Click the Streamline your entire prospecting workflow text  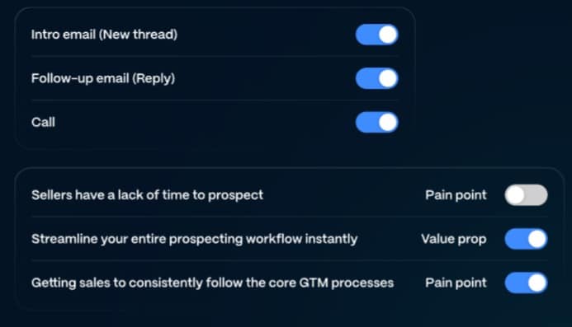[195, 239]
